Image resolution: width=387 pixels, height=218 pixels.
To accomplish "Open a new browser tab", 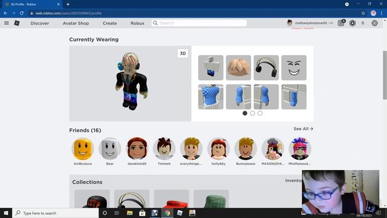I will pos(68,4).
